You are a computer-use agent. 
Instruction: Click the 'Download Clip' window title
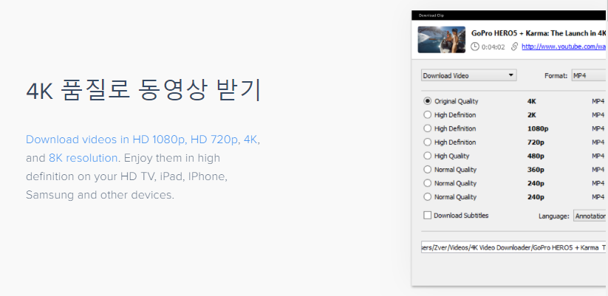click(431, 16)
